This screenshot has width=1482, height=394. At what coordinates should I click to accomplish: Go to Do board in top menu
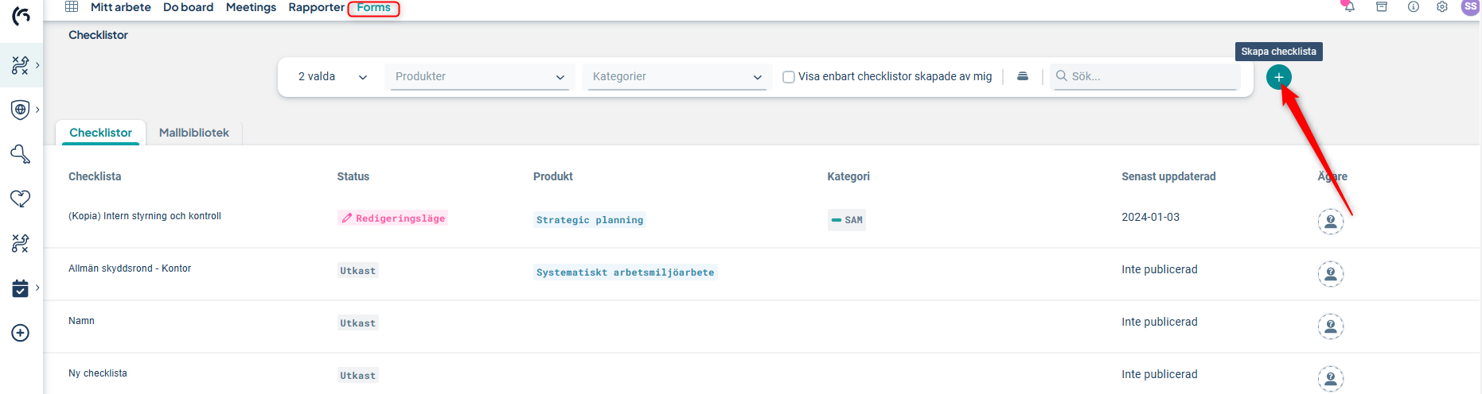click(188, 7)
